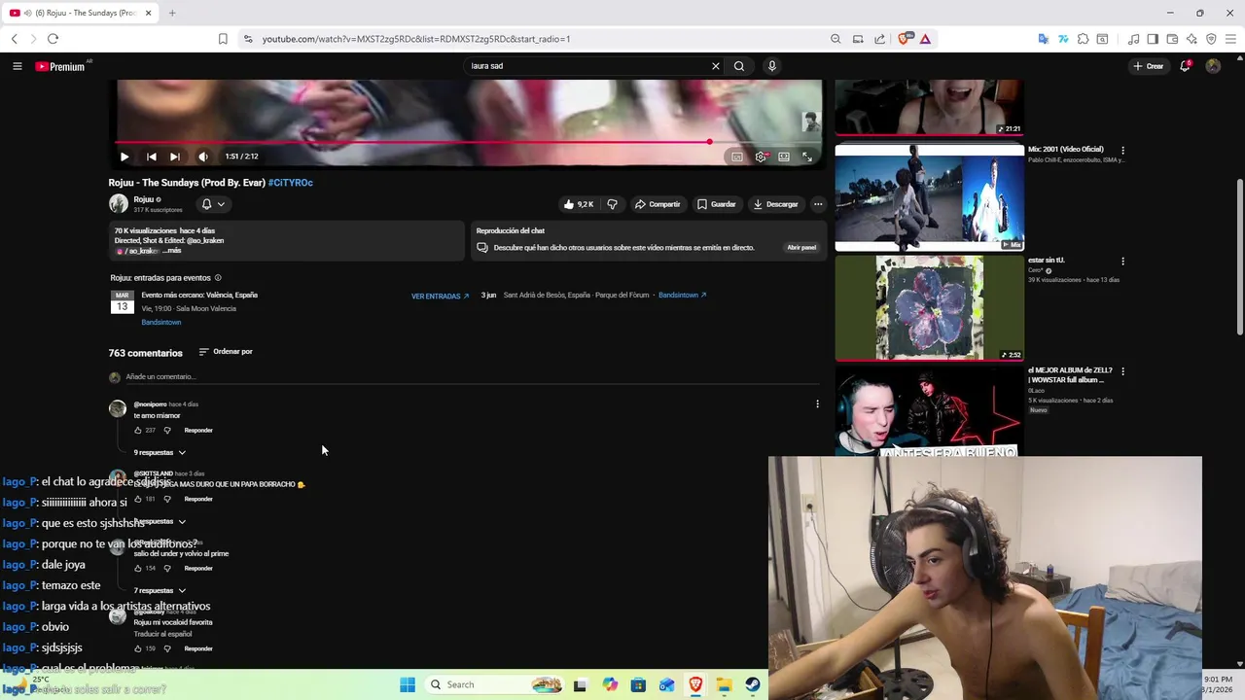Play the video with the play button

[x=124, y=157]
